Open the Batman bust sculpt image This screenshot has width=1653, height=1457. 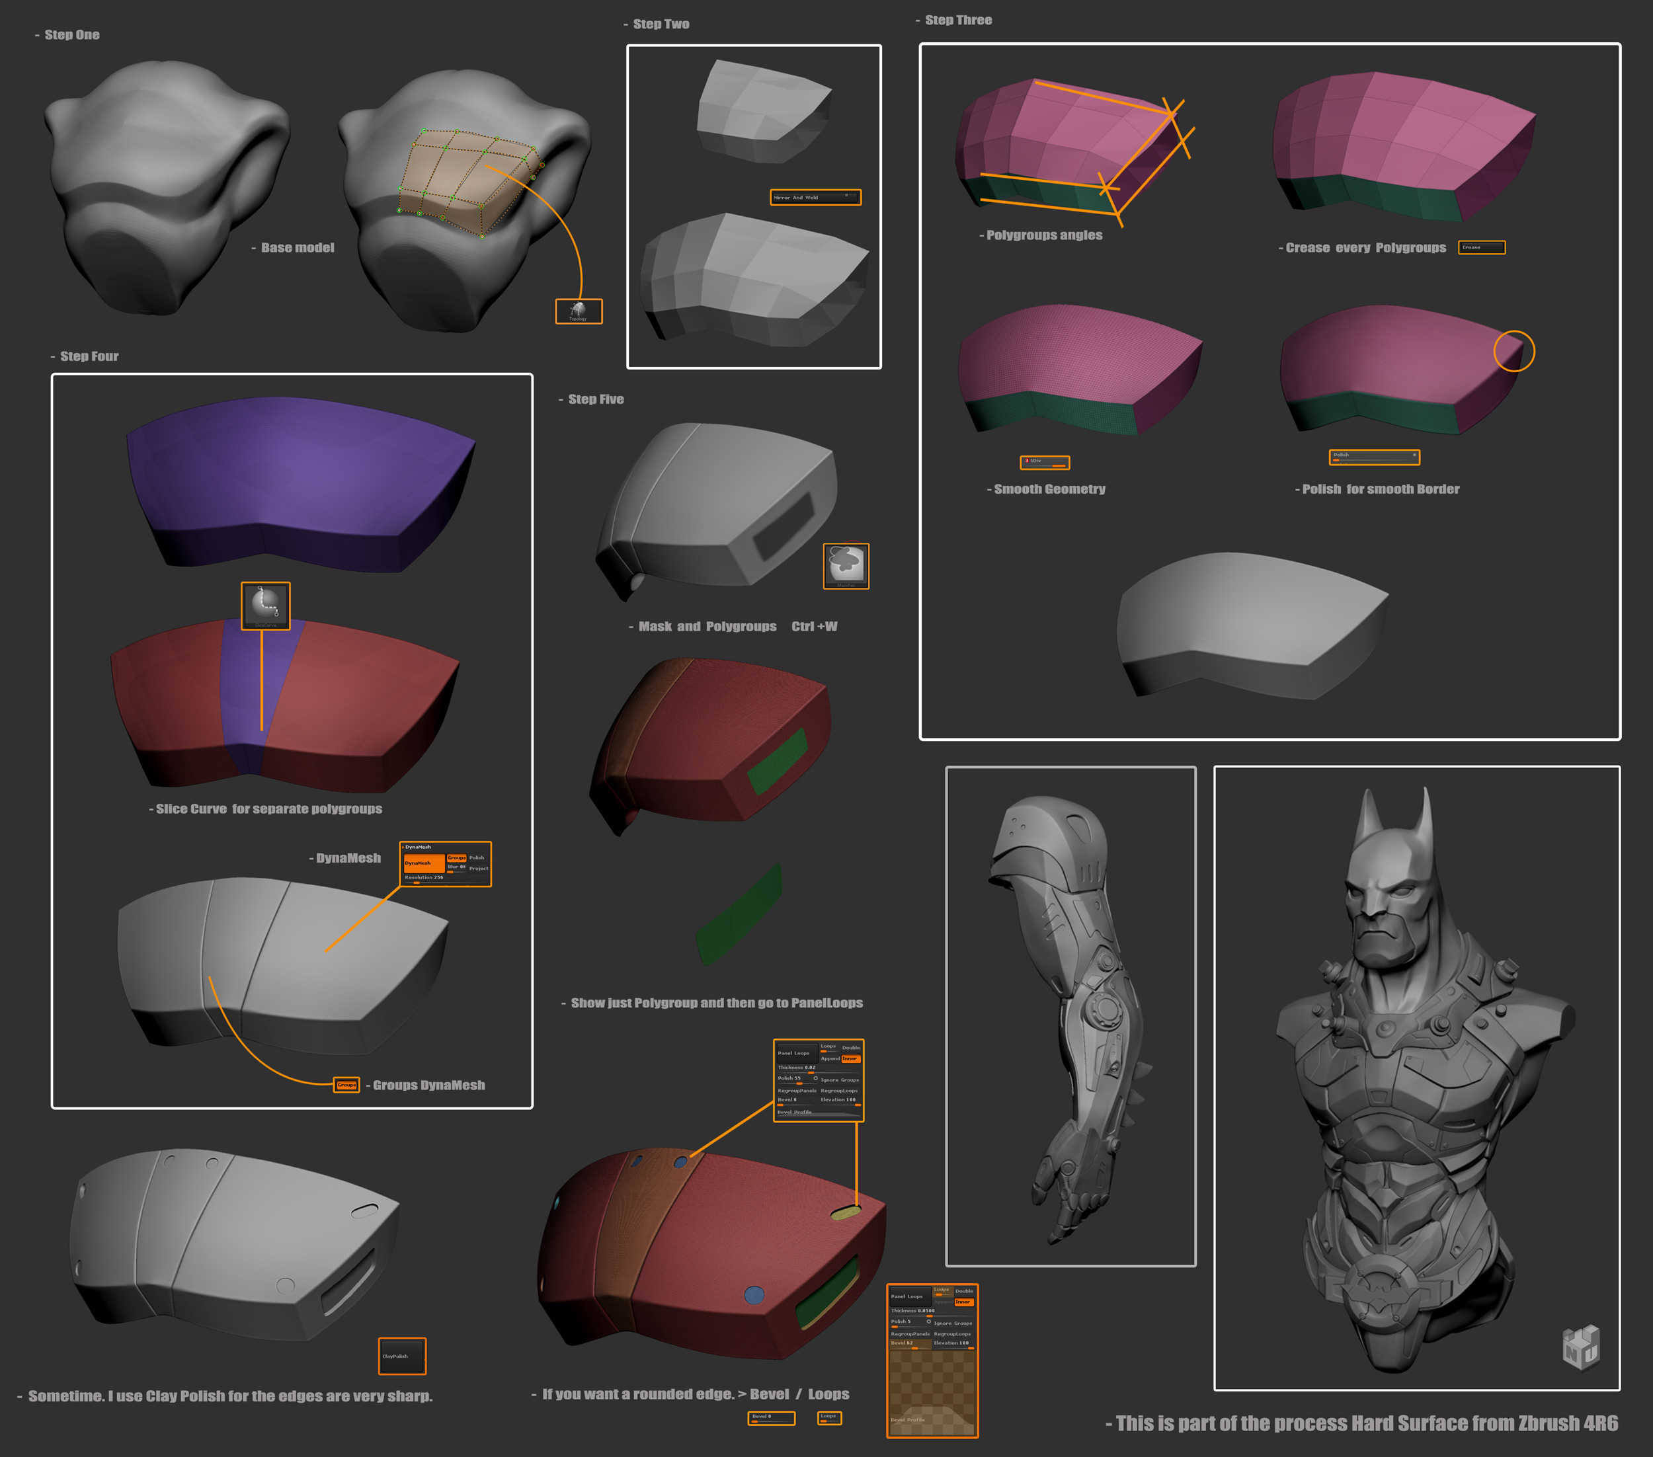coord(1417,1078)
